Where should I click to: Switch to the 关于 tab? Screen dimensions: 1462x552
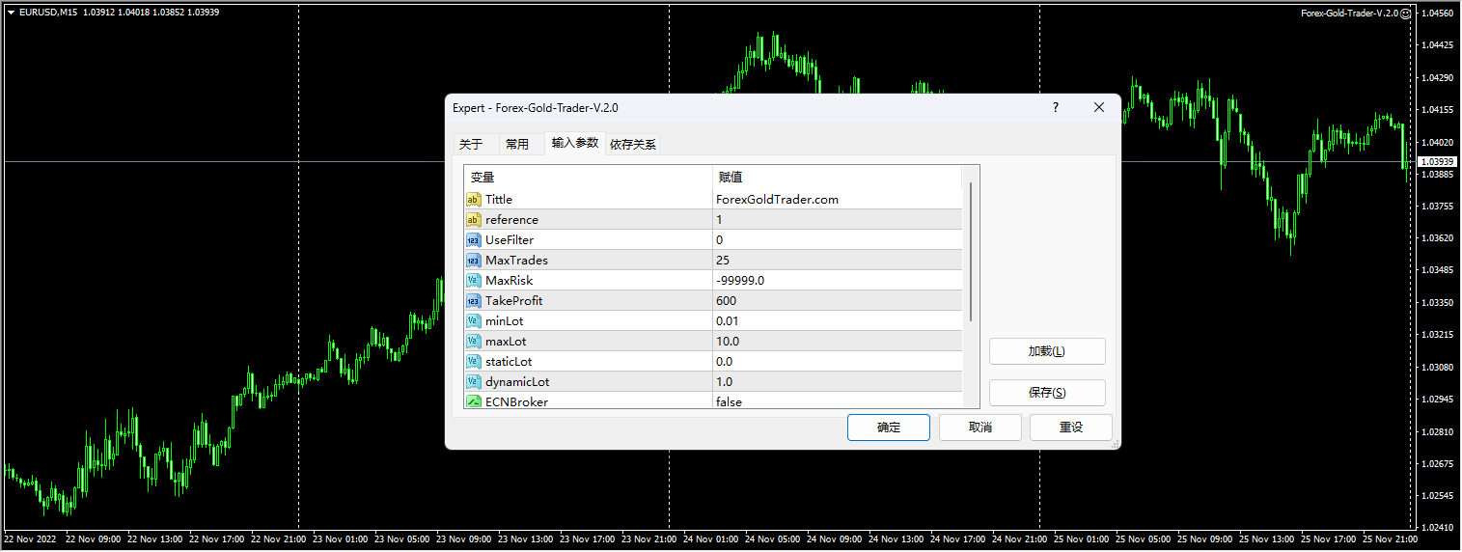pos(471,145)
